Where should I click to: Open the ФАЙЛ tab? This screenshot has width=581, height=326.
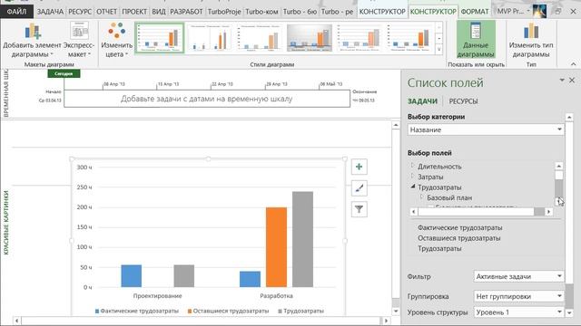tap(16, 12)
